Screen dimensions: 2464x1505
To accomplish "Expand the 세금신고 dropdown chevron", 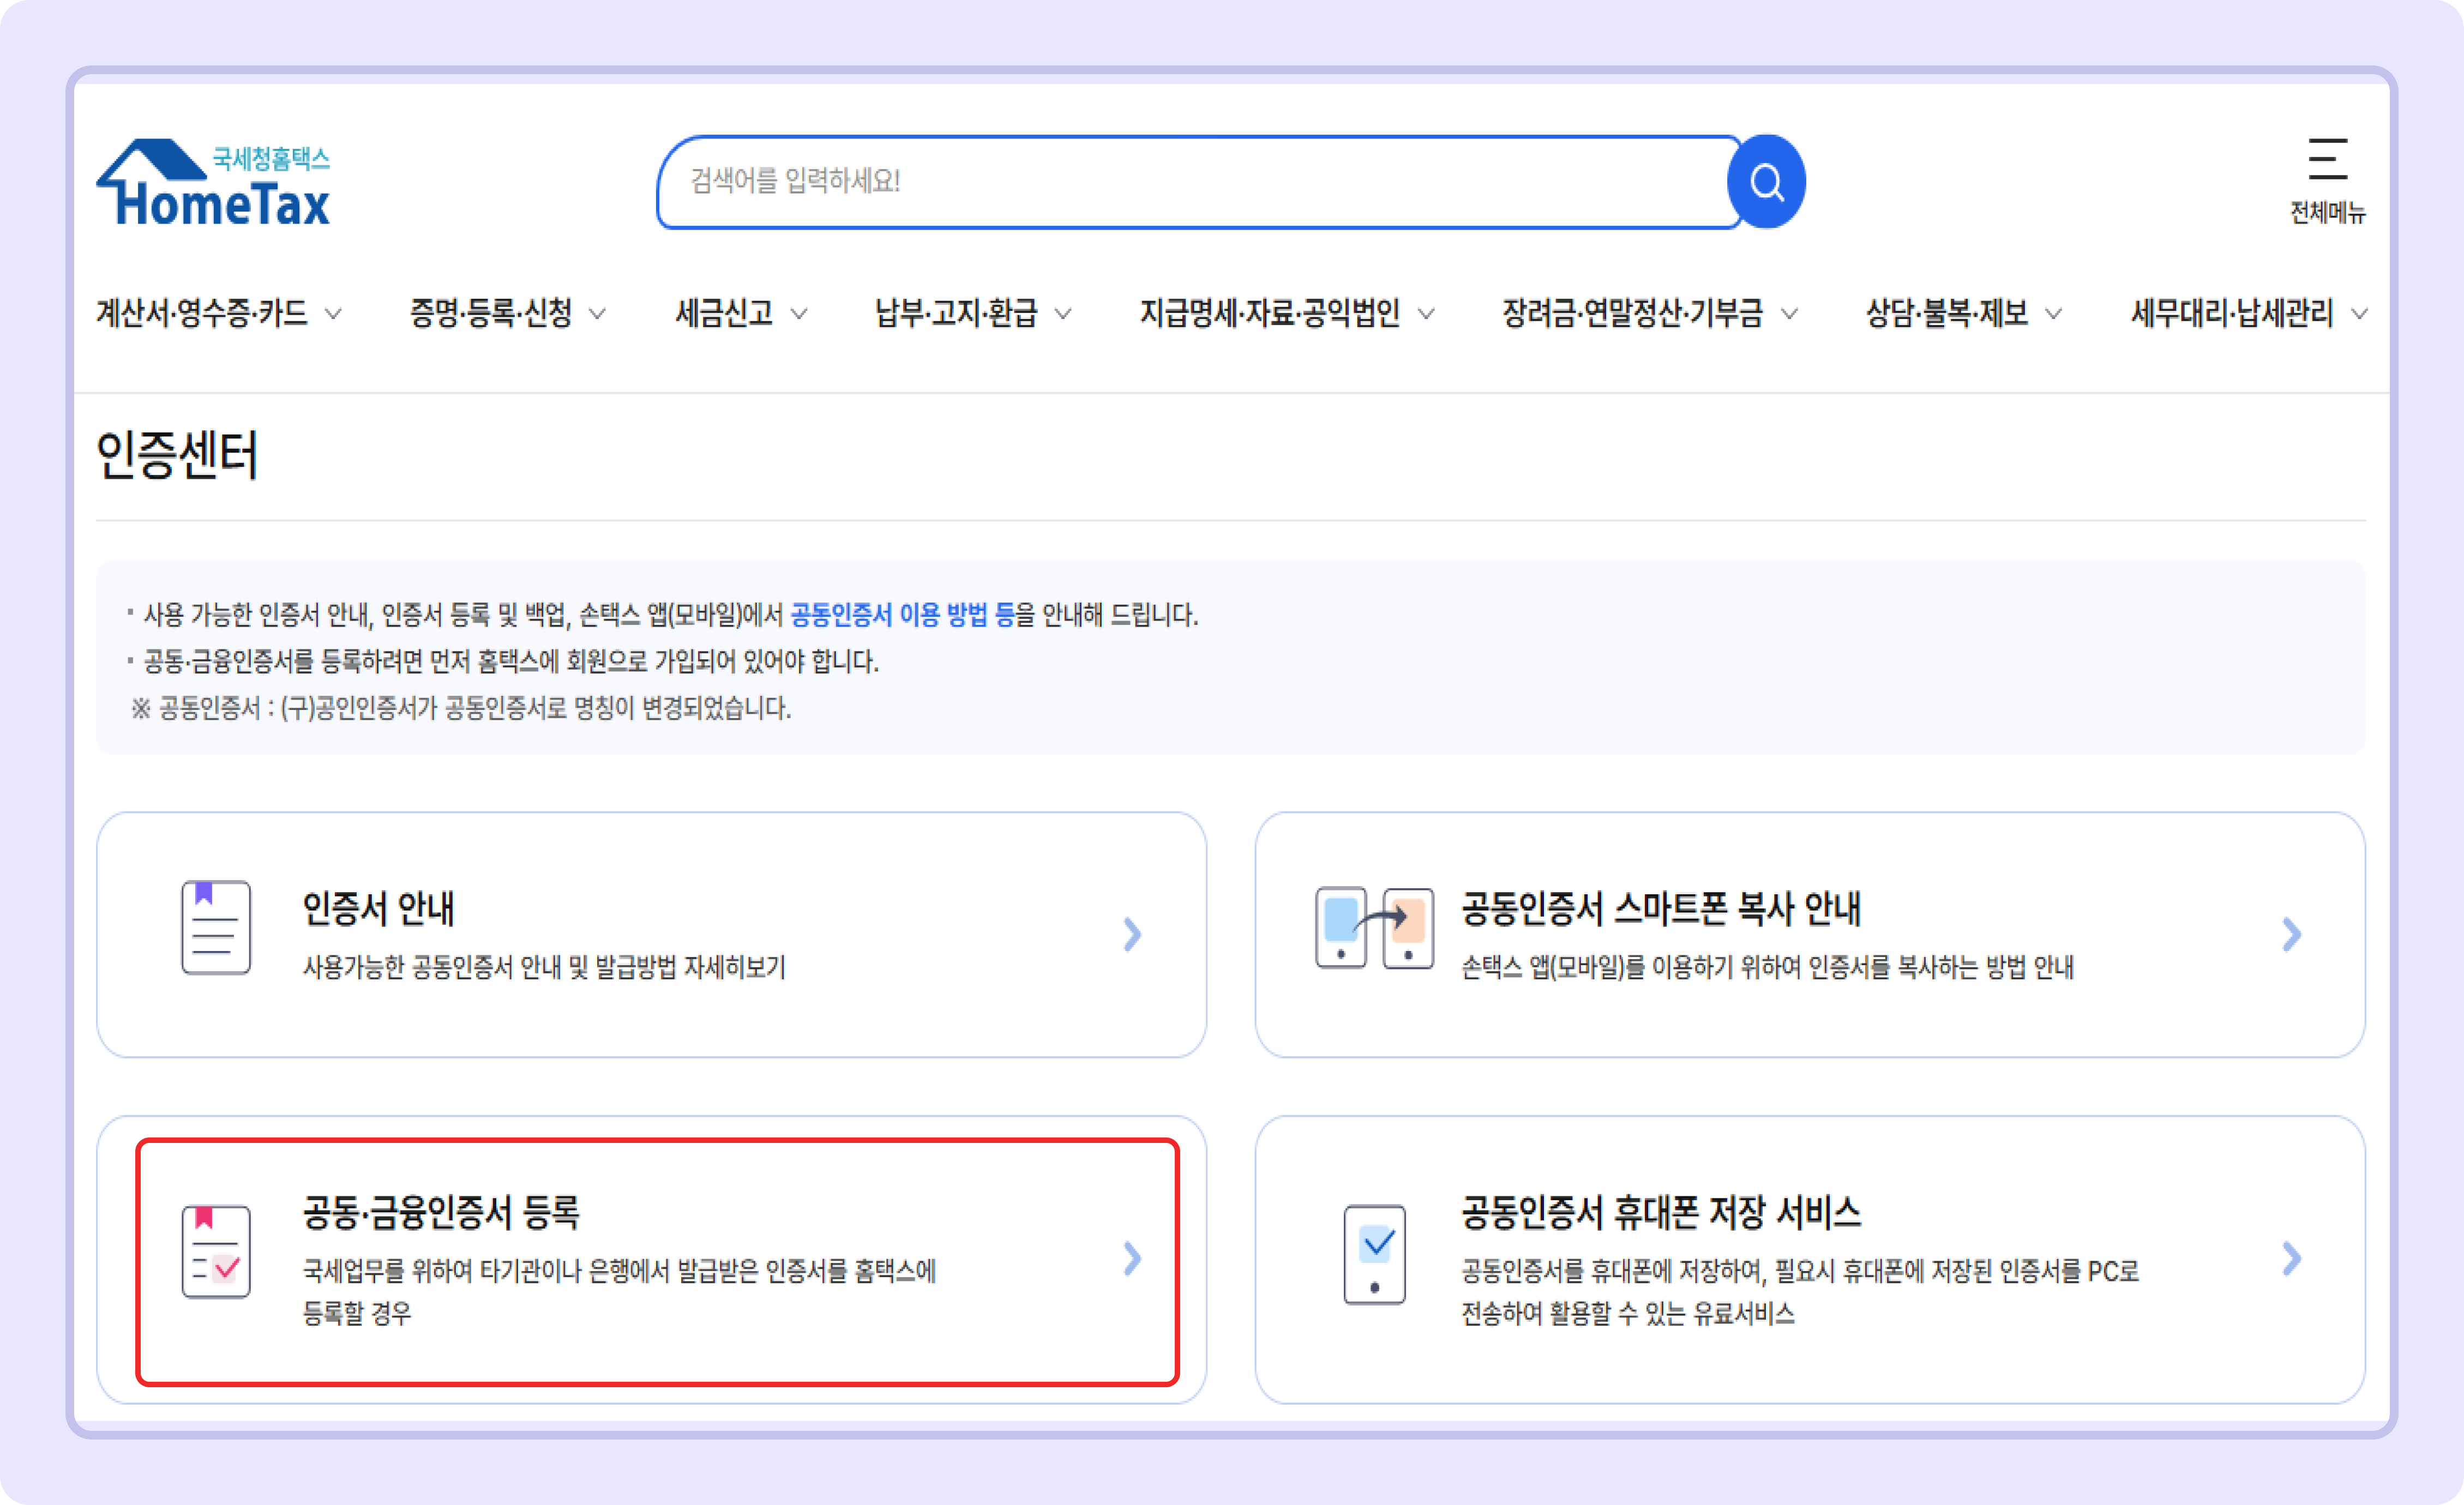I will pos(798,314).
